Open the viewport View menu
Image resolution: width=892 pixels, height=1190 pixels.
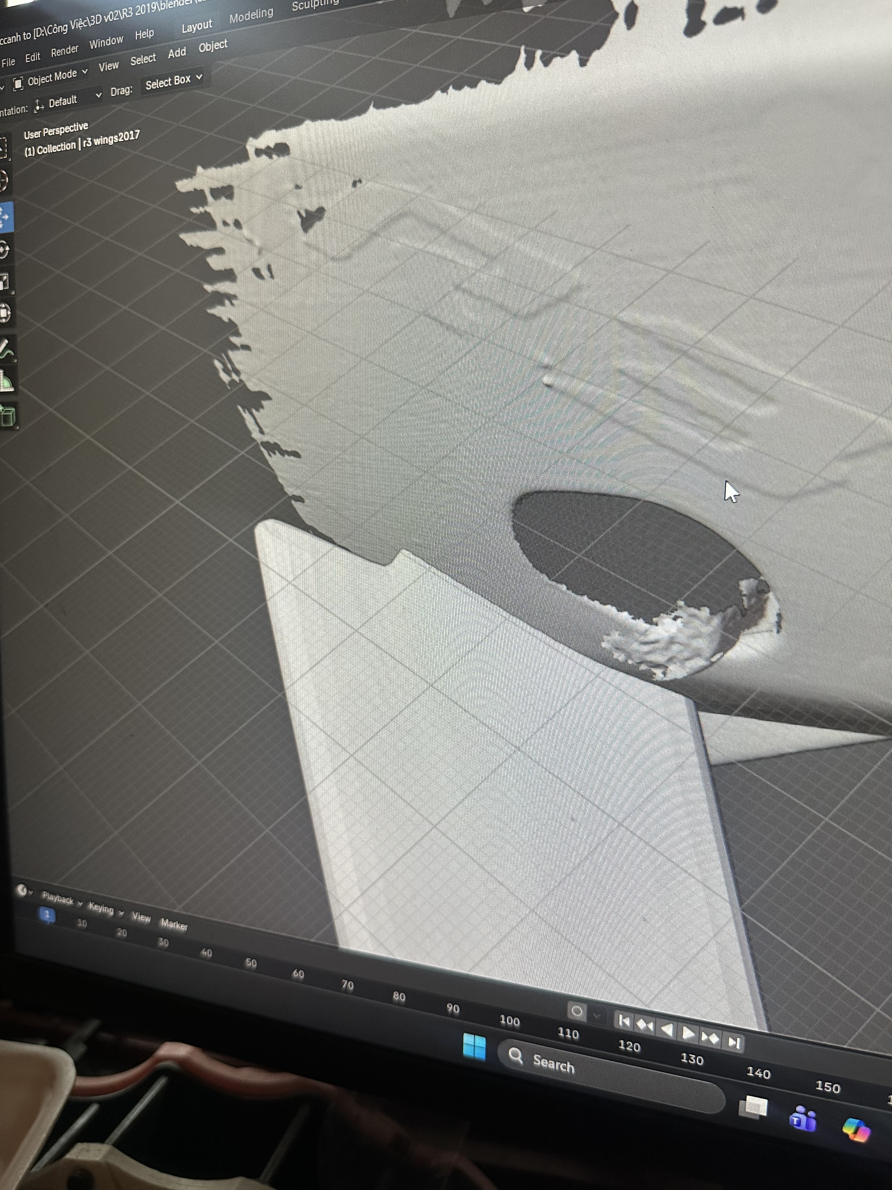pos(109,66)
